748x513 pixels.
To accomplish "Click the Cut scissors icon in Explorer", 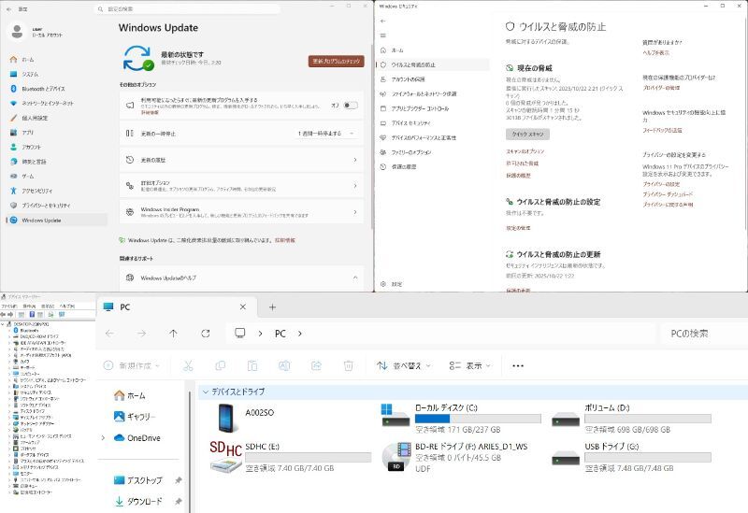I will click(188, 365).
